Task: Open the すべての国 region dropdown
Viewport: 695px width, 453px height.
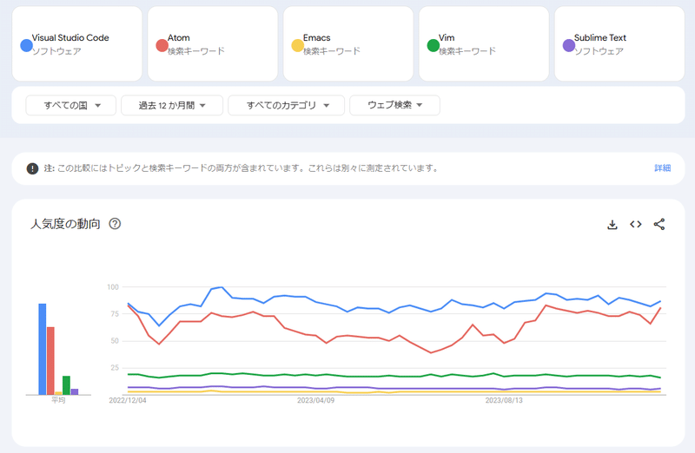Action: point(71,105)
